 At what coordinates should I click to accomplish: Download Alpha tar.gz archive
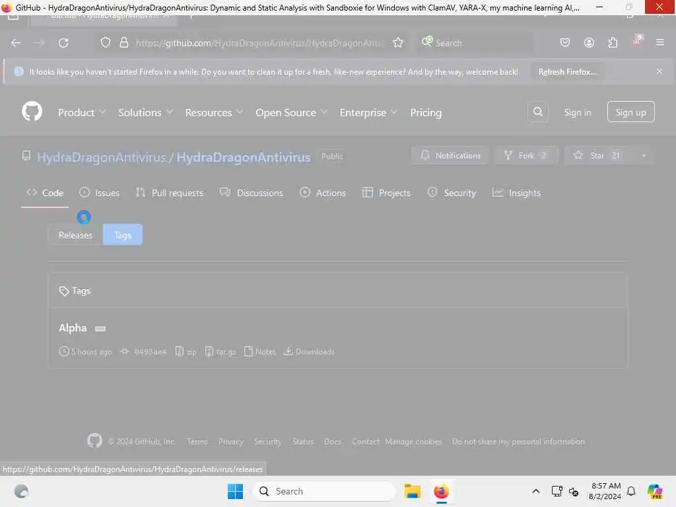click(220, 352)
